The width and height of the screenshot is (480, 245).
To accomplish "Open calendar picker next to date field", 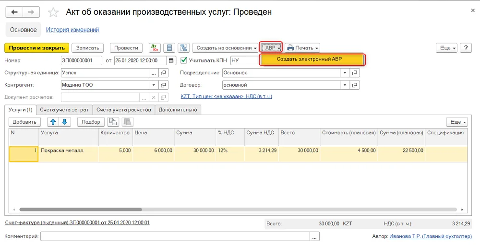I will coord(171,60).
